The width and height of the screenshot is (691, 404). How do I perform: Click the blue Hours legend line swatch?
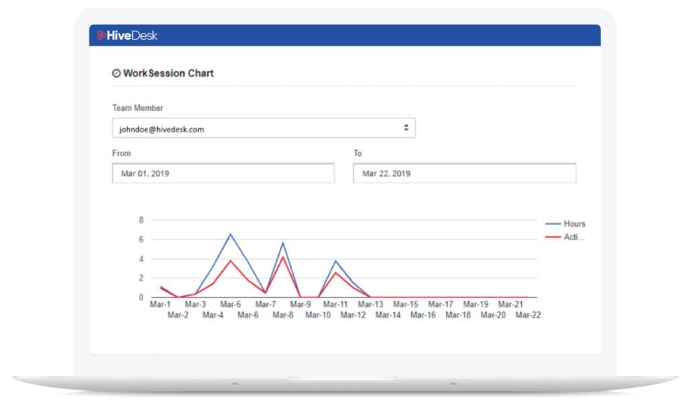coord(553,224)
